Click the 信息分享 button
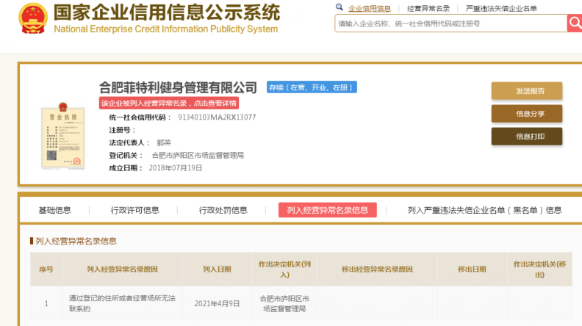This screenshot has width=582, height=326. click(x=527, y=114)
